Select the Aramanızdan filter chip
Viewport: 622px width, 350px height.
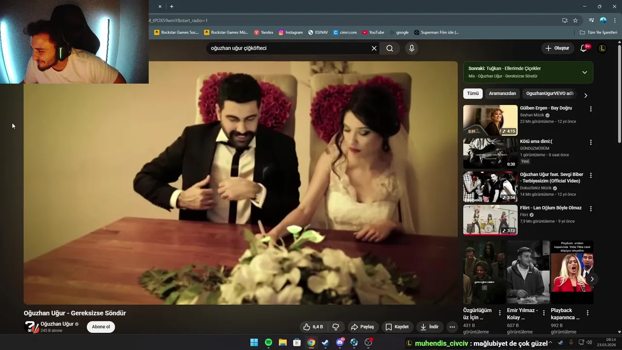(x=502, y=93)
